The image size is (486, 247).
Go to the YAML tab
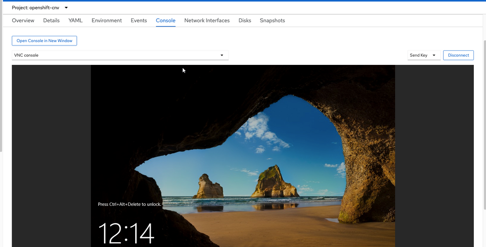click(x=75, y=21)
